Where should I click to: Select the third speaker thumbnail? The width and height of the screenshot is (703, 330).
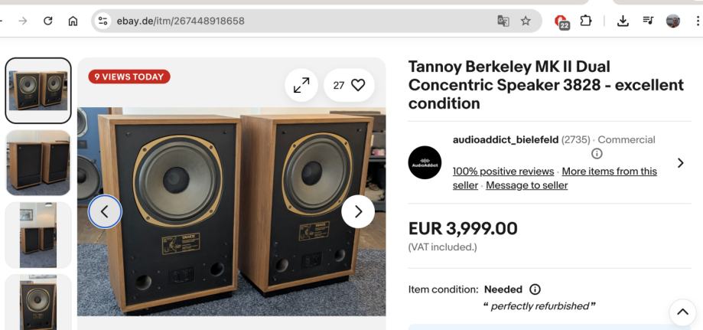tap(38, 234)
